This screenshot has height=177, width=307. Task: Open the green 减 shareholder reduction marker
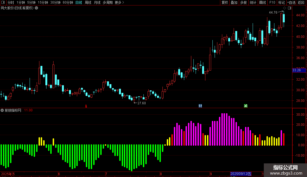pos(246,106)
